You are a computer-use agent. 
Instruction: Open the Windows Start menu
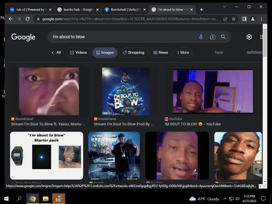6,199
